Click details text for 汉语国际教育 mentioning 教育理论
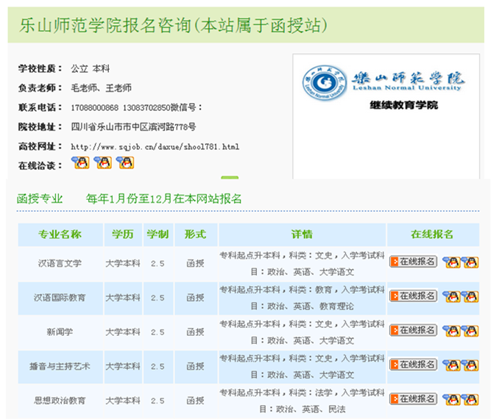Viewport: 491px width, 419px height. [302, 298]
